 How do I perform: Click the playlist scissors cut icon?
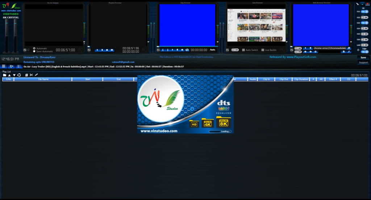(31, 75)
